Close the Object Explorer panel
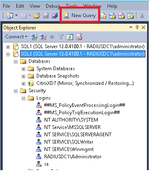The width and height of the screenshot is (150, 173). pyautogui.click(x=143, y=27)
